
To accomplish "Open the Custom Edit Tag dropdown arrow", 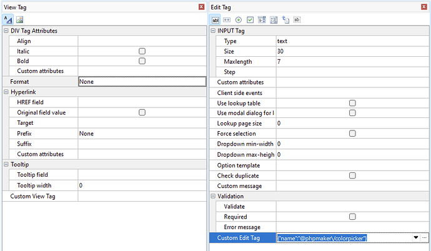I will point(415,238).
